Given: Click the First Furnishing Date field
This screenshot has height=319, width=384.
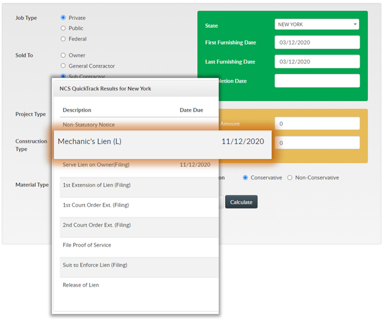Looking at the screenshot, I should pyautogui.click(x=317, y=43).
